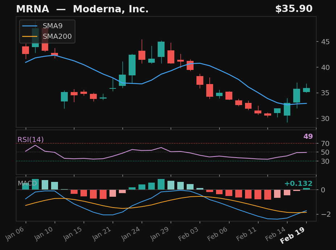
Task: Click the RSI(14) panel label
Action: pos(30,140)
